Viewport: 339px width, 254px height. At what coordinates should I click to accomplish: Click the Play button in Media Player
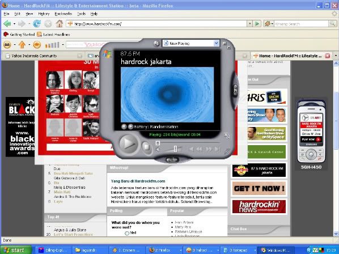click(129, 144)
